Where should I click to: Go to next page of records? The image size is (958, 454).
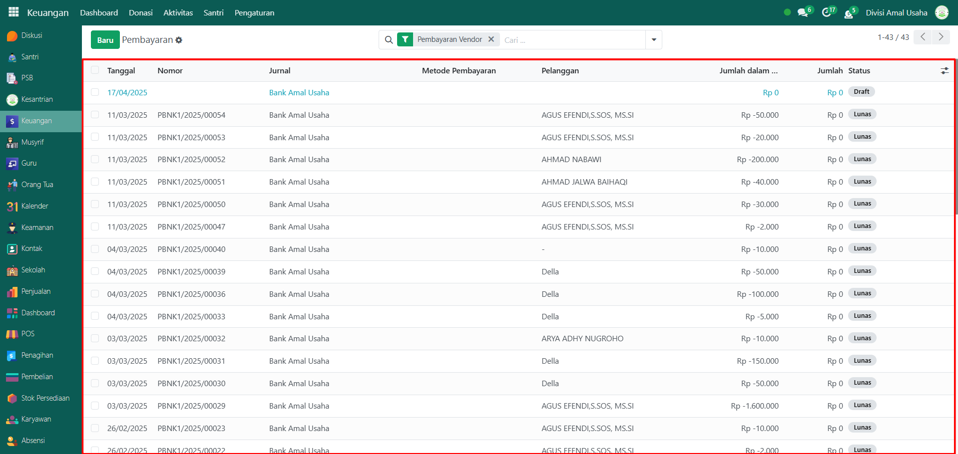click(x=941, y=37)
